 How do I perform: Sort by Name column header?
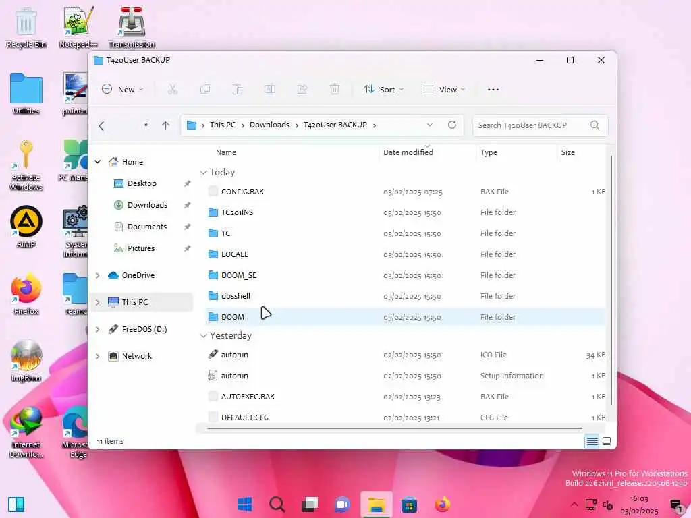226,152
